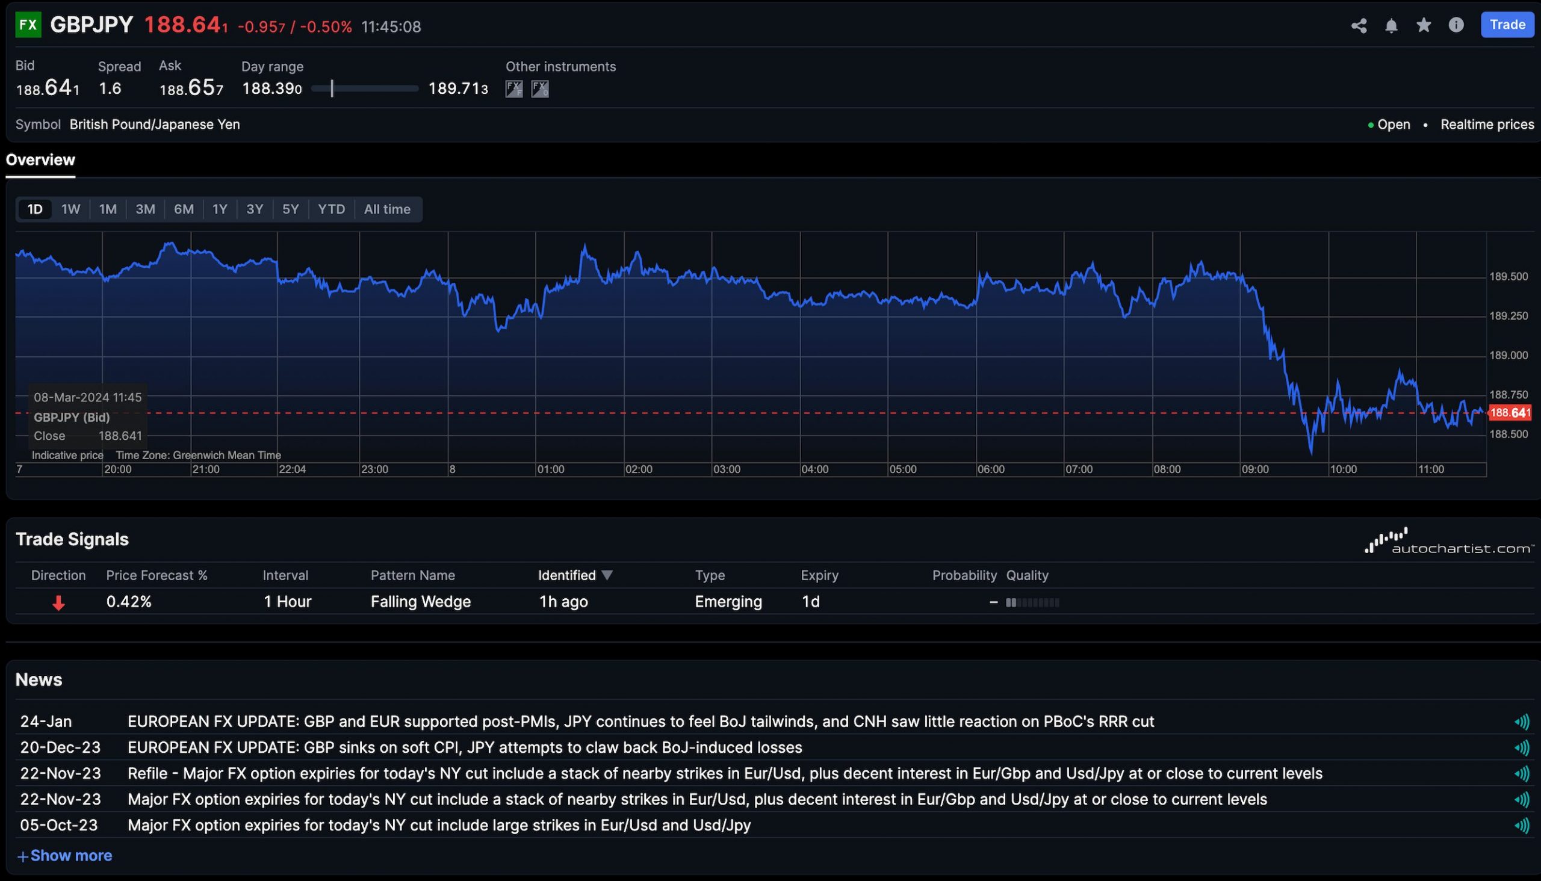The height and width of the screenshot is (881, 1541).
Task: Sort by Direction column header
Action: tap(59, 575)
